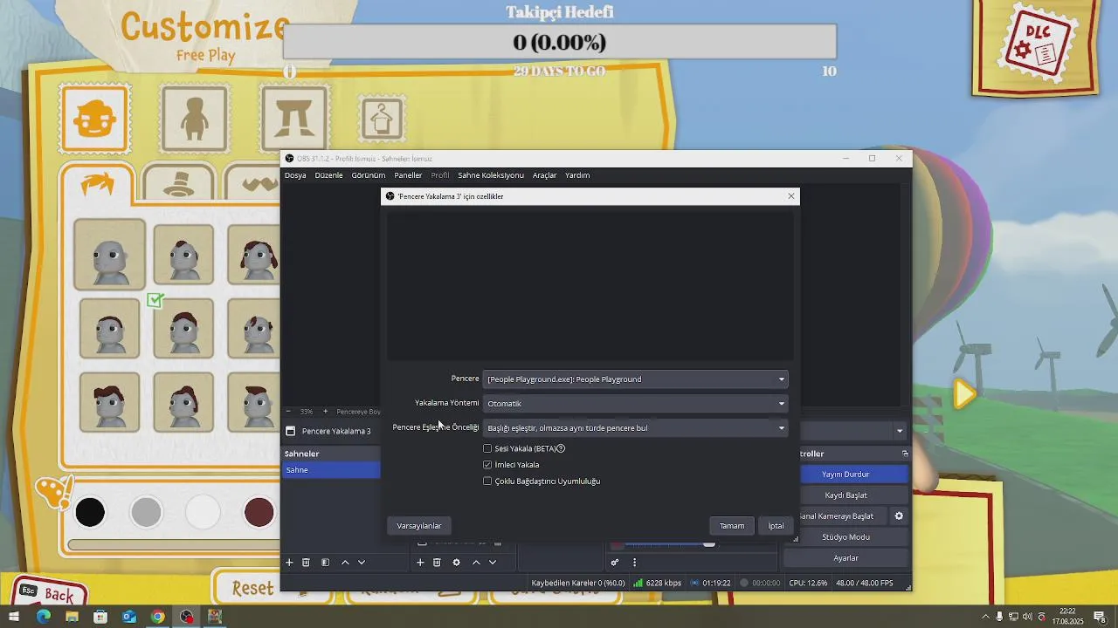
Task: Add a new source with plus icon
Action: click(420, 563)
